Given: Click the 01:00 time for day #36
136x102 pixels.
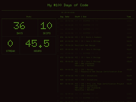Looking at the screenshot, I should tap(129, 37).
